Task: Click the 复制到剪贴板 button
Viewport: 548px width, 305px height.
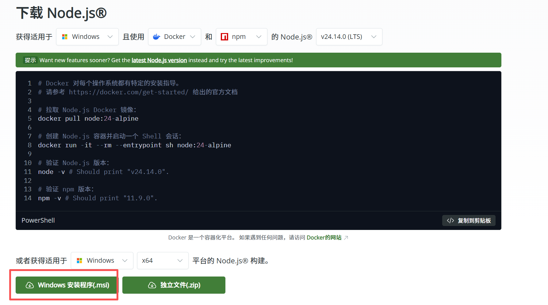Action: [469, 220]
